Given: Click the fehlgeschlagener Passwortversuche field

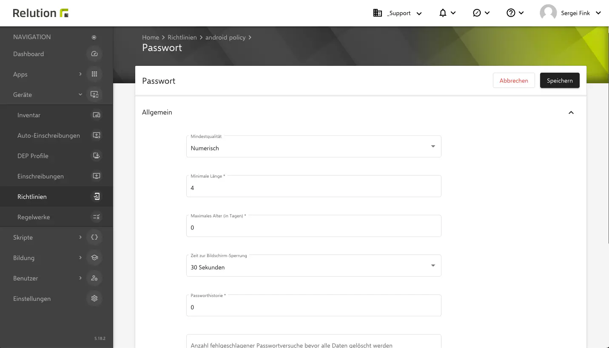Looking at the screenshot, I should click(x=314, y=342).
